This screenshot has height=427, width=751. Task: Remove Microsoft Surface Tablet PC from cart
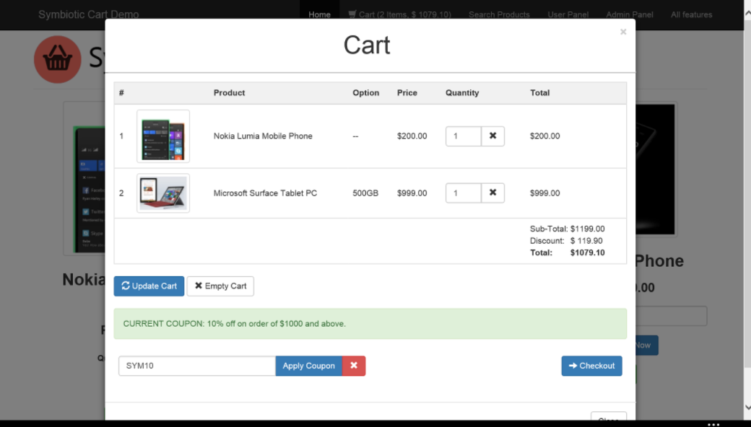(x=492, y=193)
